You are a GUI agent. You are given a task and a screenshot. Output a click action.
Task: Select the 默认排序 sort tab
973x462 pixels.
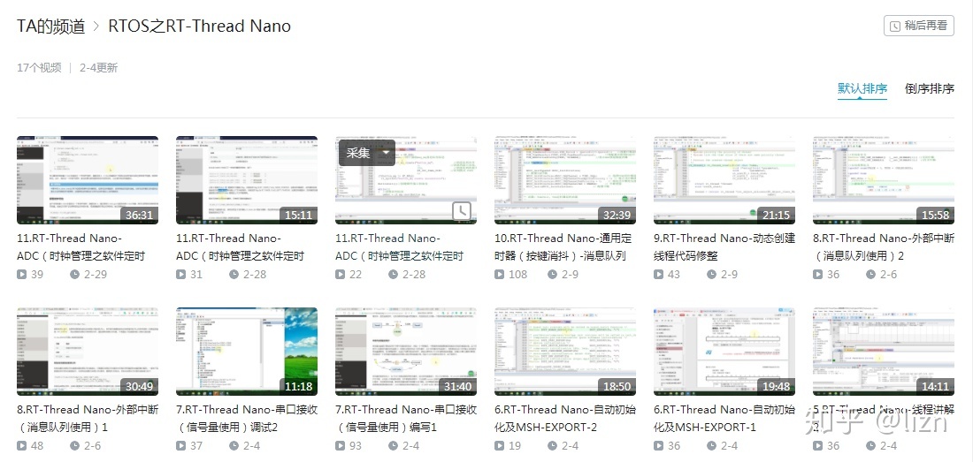point(862,89)
